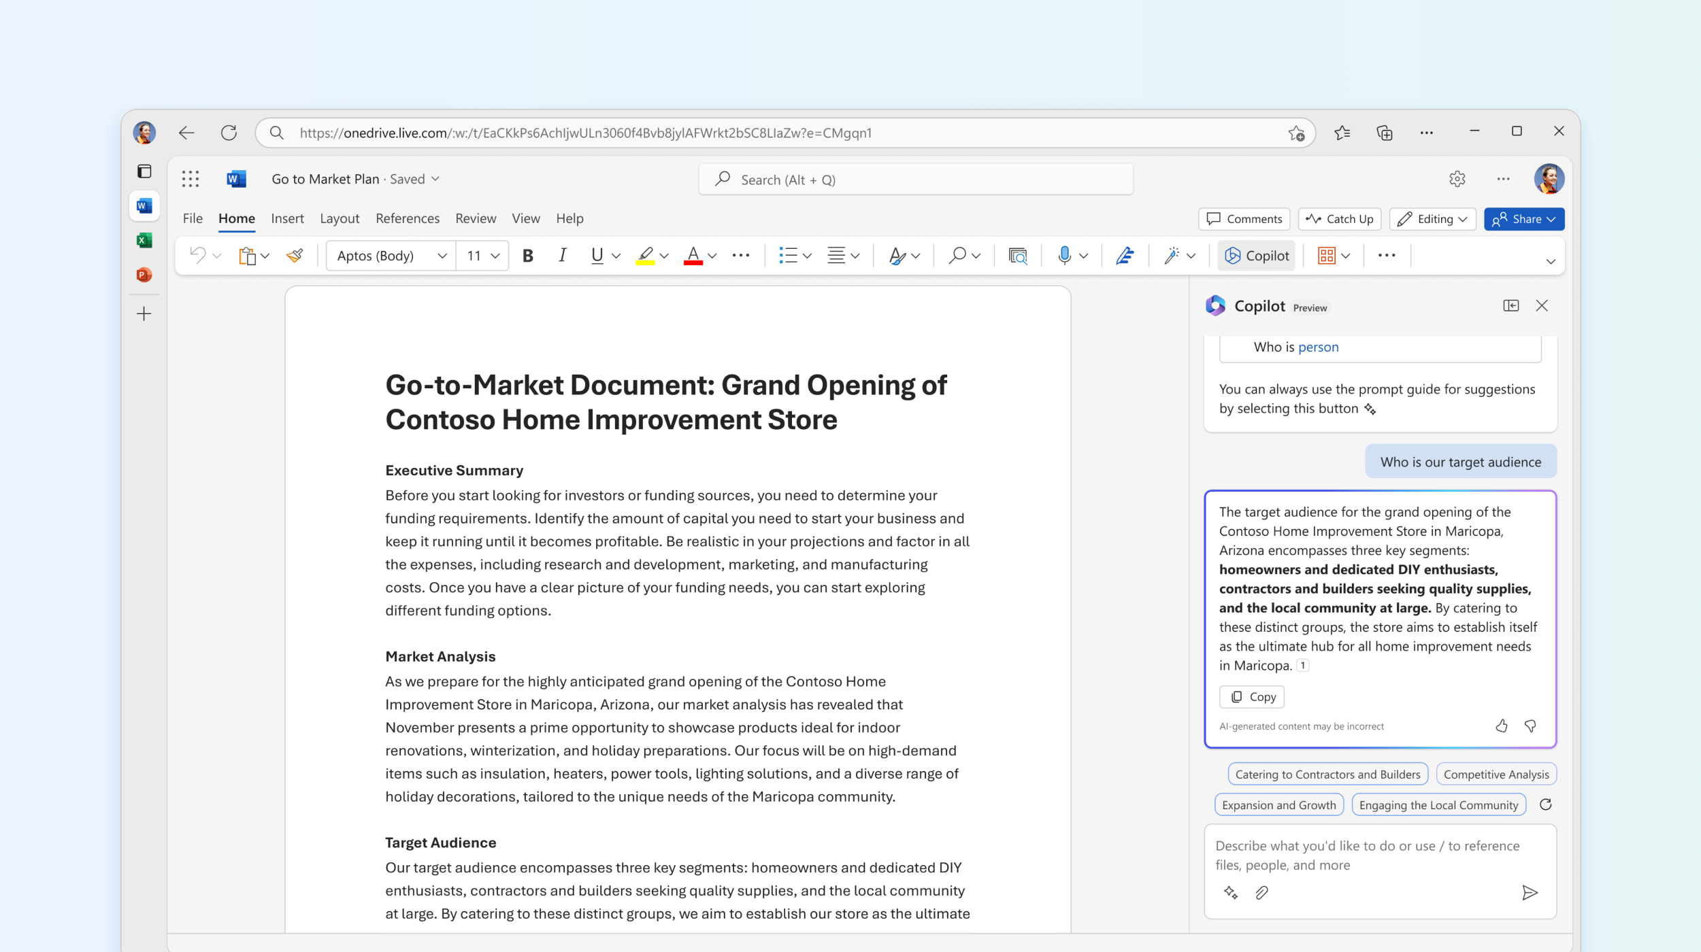Viewport: 1701px width, 952px height.
Task: Click the Bold formatting icon
Action: click(x=526, y=254)
